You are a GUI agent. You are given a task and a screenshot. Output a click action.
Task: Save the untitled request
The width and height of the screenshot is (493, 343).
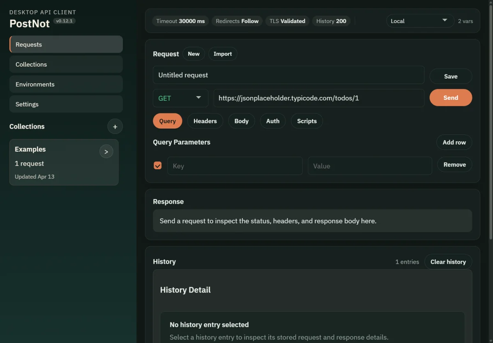[x=451, y=76]
